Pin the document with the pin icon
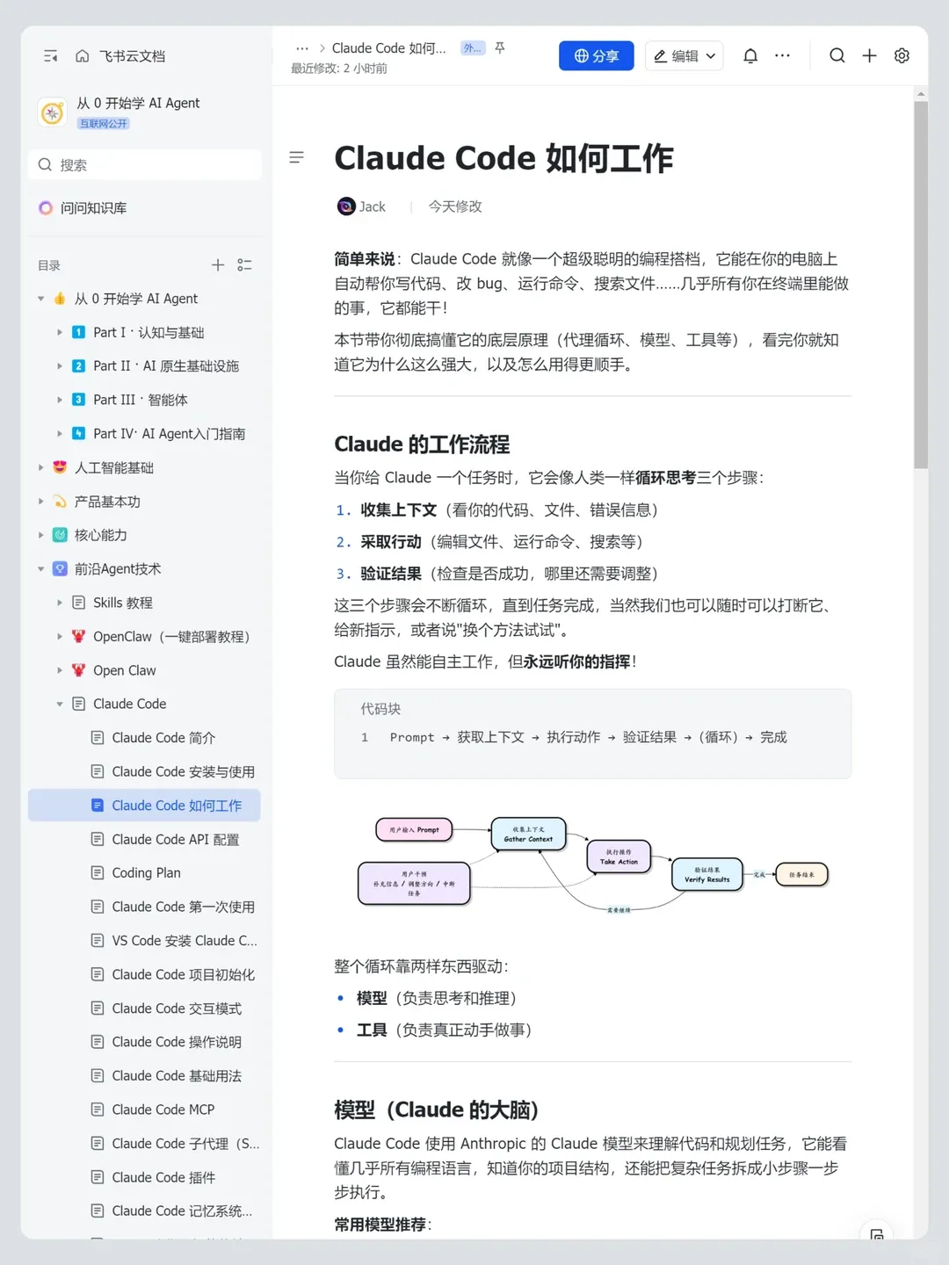The image size is (949, 1265). pos(500,48)
